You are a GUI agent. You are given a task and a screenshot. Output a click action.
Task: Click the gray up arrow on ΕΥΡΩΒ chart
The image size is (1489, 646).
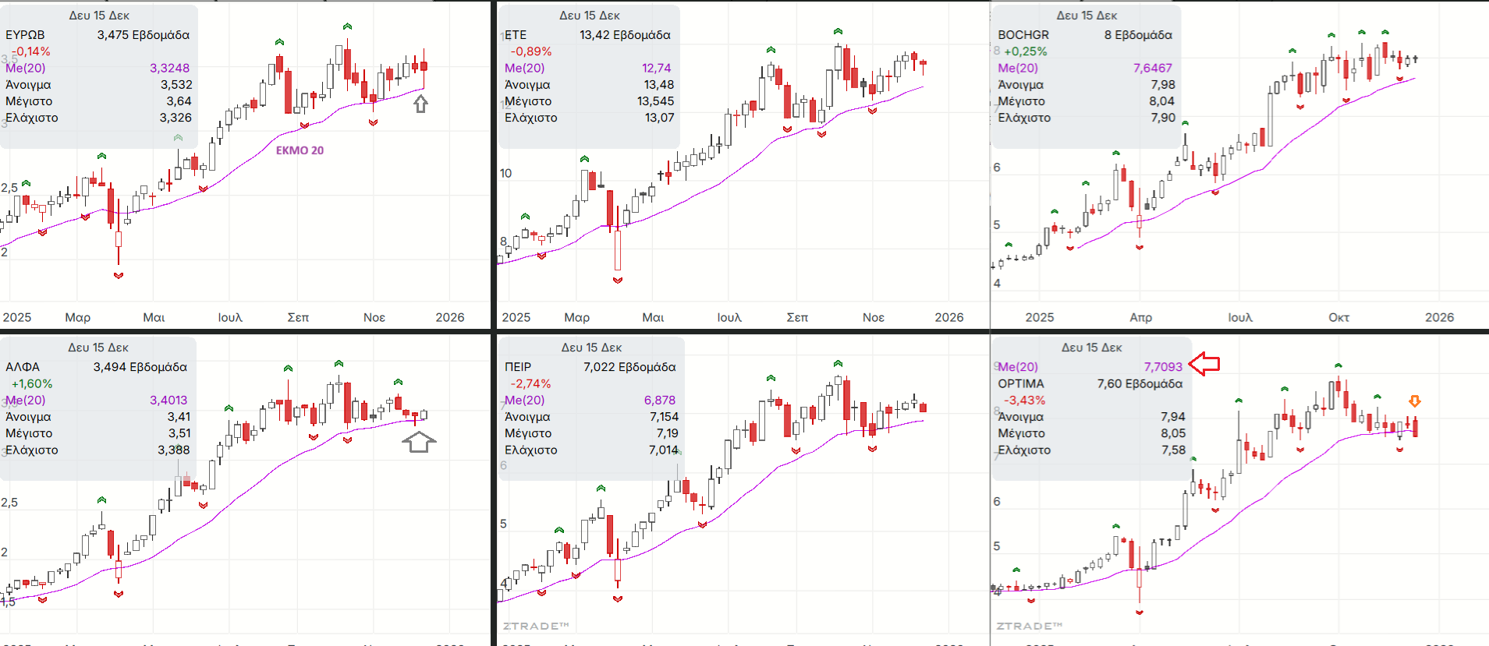pos(420,104)
